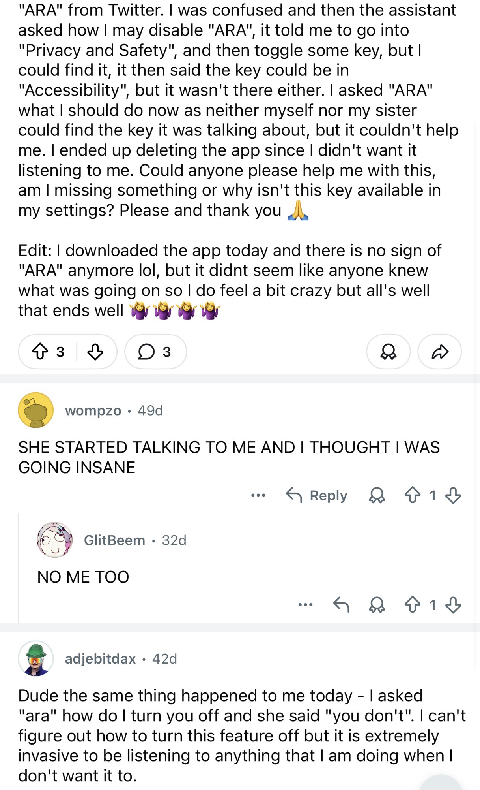Award GlitBeem's reply
The image size is (480, 790).
point(377,605)
